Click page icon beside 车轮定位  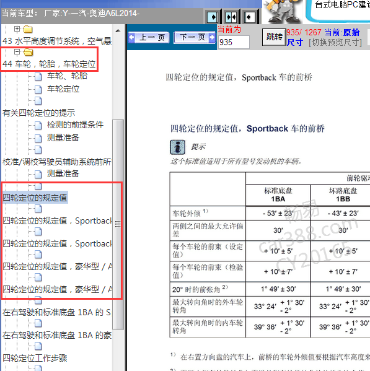coord(38,89)
